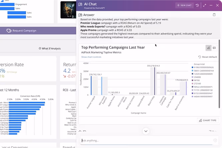Click the AI Chat sparkle icon in header

point(80,4)
